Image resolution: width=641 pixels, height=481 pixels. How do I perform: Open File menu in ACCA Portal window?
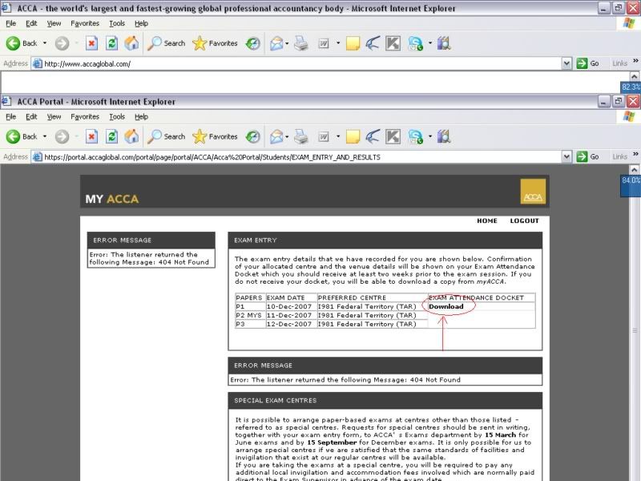11,116
